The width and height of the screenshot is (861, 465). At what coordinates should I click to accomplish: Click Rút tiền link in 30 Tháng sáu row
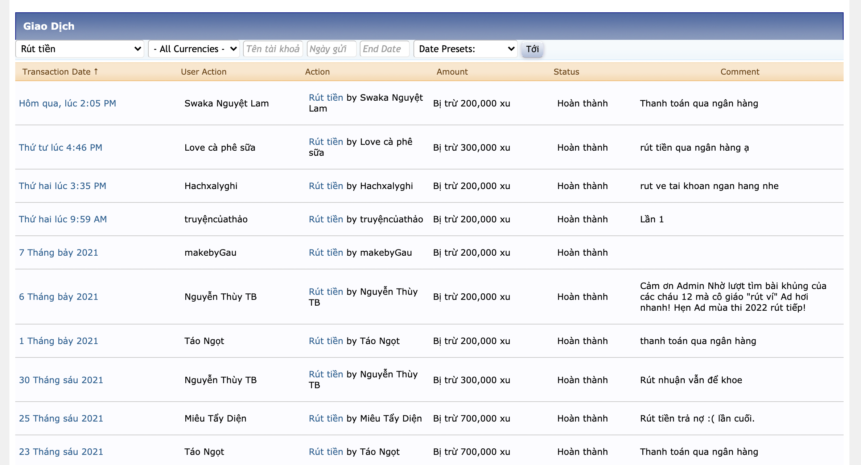click(326, 374)
